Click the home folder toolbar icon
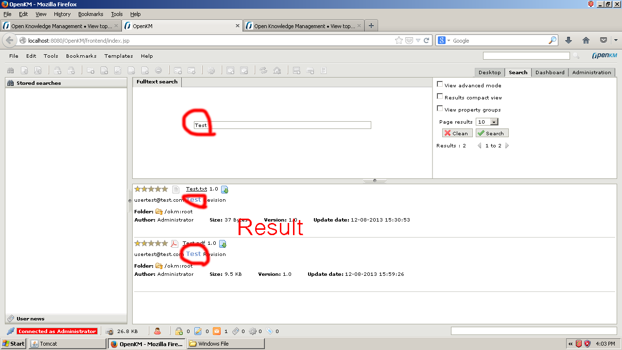 tap(277, 71)
